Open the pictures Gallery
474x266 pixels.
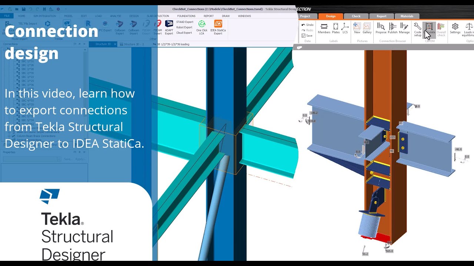pos(367,28)
